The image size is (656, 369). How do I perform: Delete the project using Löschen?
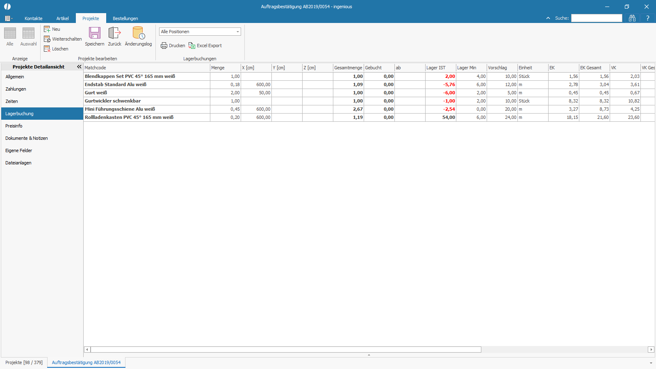click(x=47, y=49)
